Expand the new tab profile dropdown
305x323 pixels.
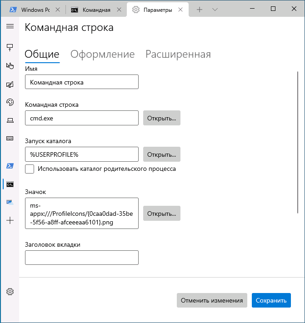215,10
